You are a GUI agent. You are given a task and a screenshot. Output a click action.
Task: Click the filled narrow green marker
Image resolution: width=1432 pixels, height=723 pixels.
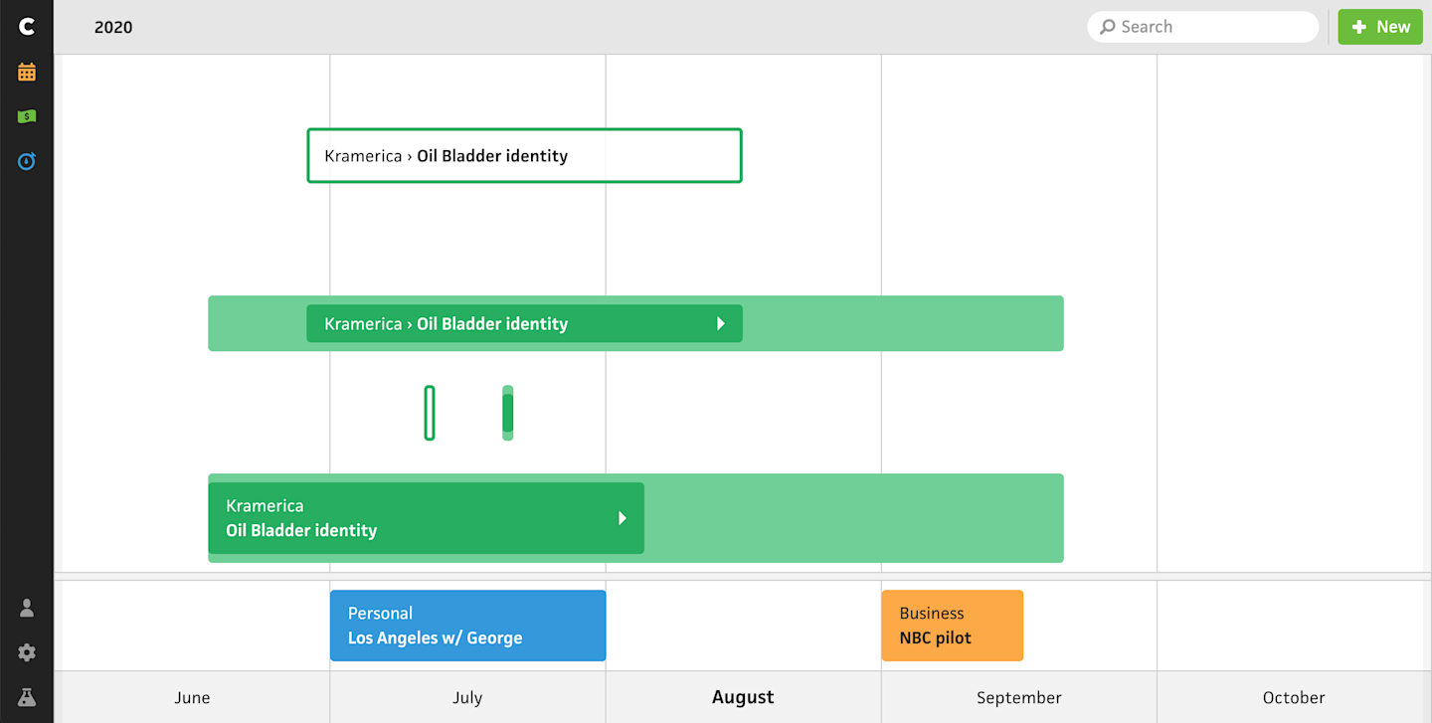(x=508, y=413)
